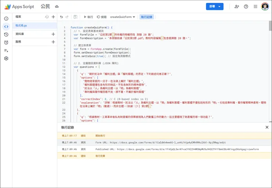The height and width of the screenshot is (188, 272).
Task: Start debugging with the 偵錯 button
Action: [102, 17]
